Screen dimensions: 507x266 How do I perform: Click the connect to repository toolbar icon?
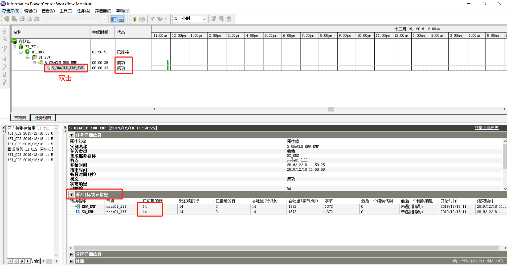(x=7, y=19)
